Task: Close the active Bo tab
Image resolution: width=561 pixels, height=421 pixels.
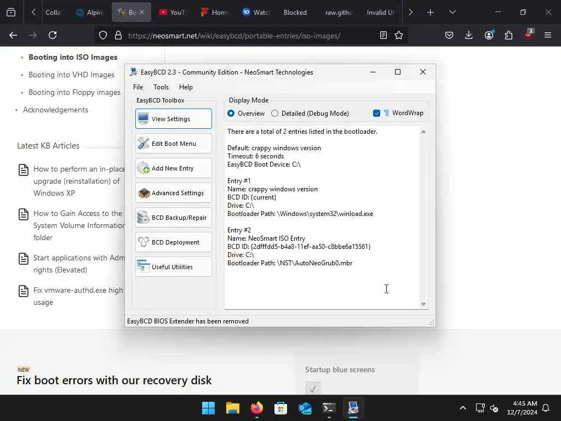Action: (142, 12)
